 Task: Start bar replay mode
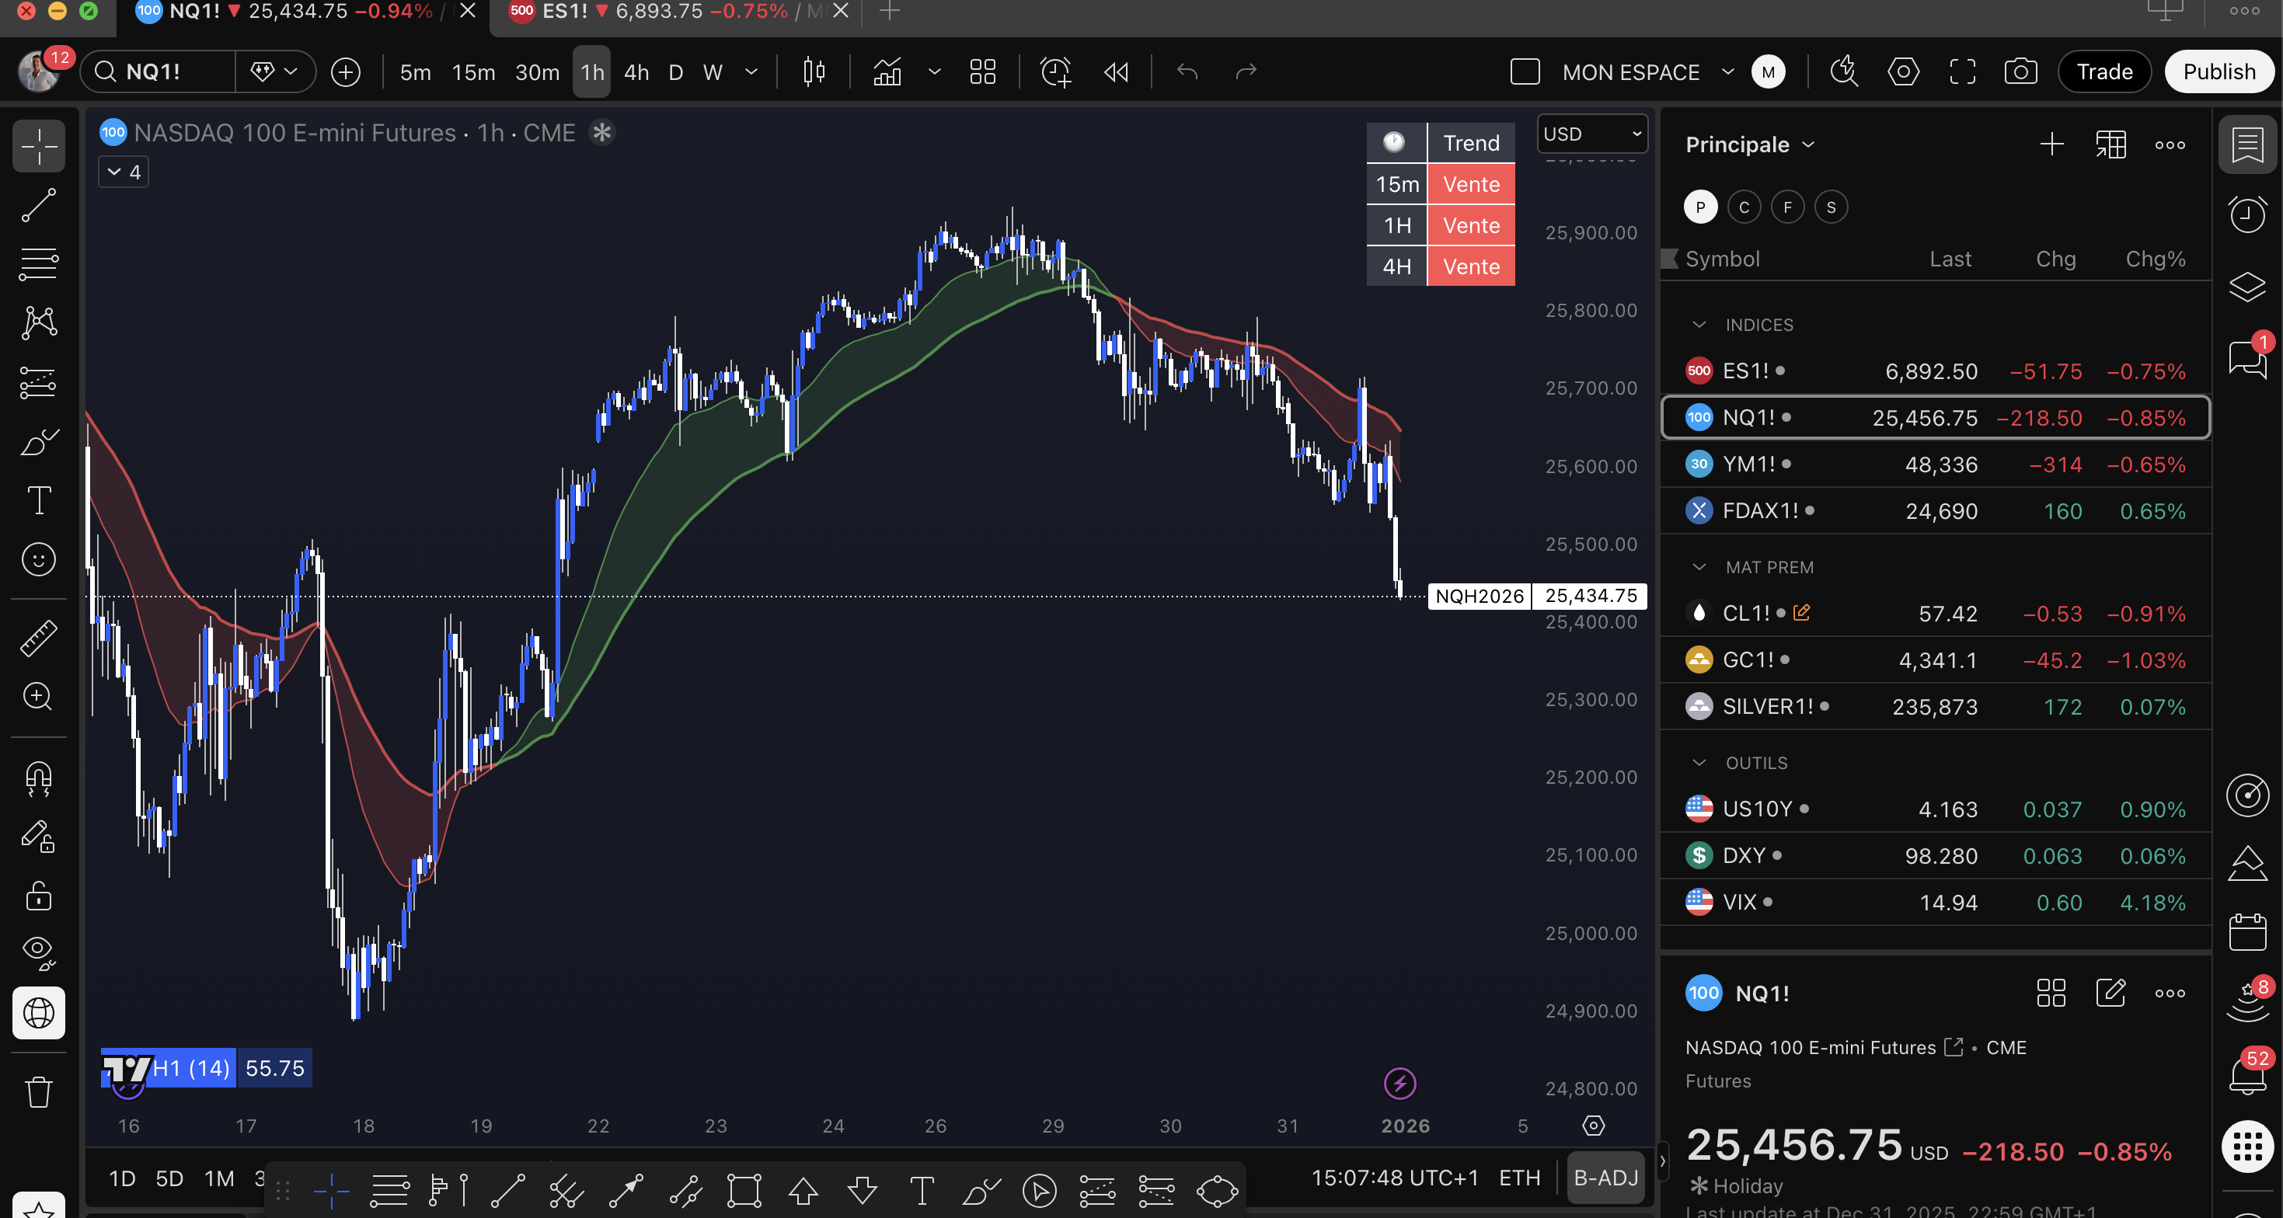(x=1115, y=71)
